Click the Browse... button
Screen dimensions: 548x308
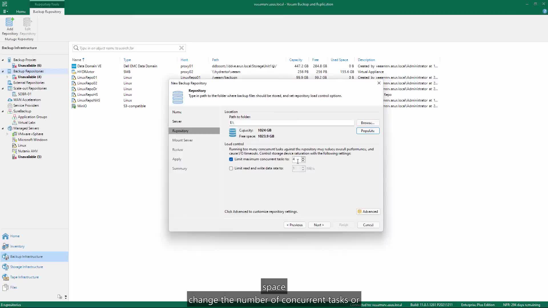(x=368, y=123)
